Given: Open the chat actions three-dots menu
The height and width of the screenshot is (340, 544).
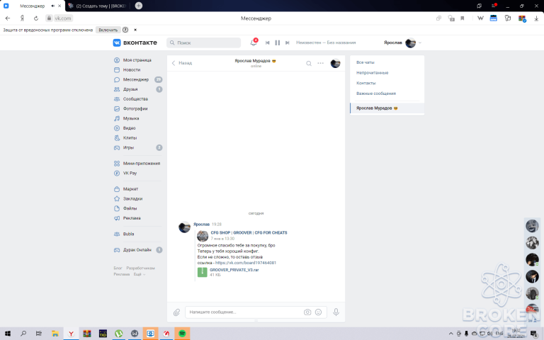Looking at the screenshot, I should 321,63.
